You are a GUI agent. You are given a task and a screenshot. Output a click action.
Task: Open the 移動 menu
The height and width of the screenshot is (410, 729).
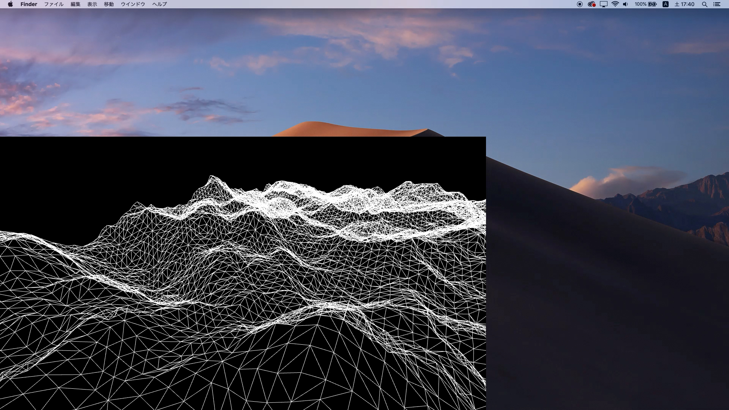point(109,4)
